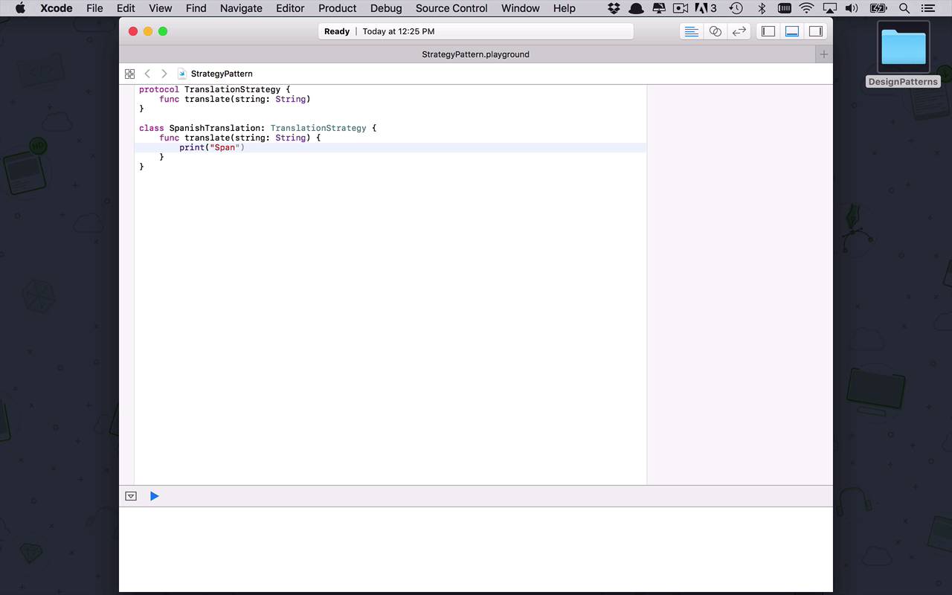This screenshot has height=595, width=952.
Task: Click the camera recorder menu bar icon
Action: click(x=680, y=8)
